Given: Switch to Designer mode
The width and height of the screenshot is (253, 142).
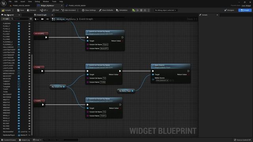Looking at the screenshot, I should pos(229,10).
